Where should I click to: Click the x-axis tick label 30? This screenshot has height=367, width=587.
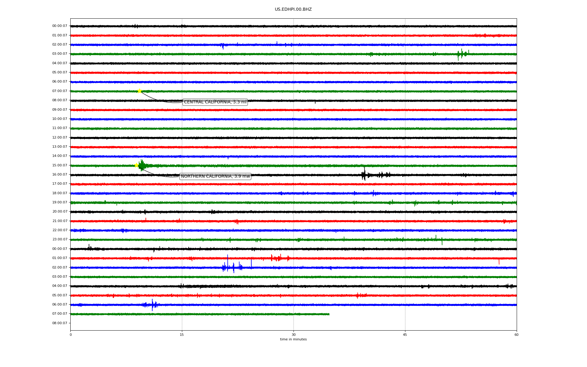(293, 335)
